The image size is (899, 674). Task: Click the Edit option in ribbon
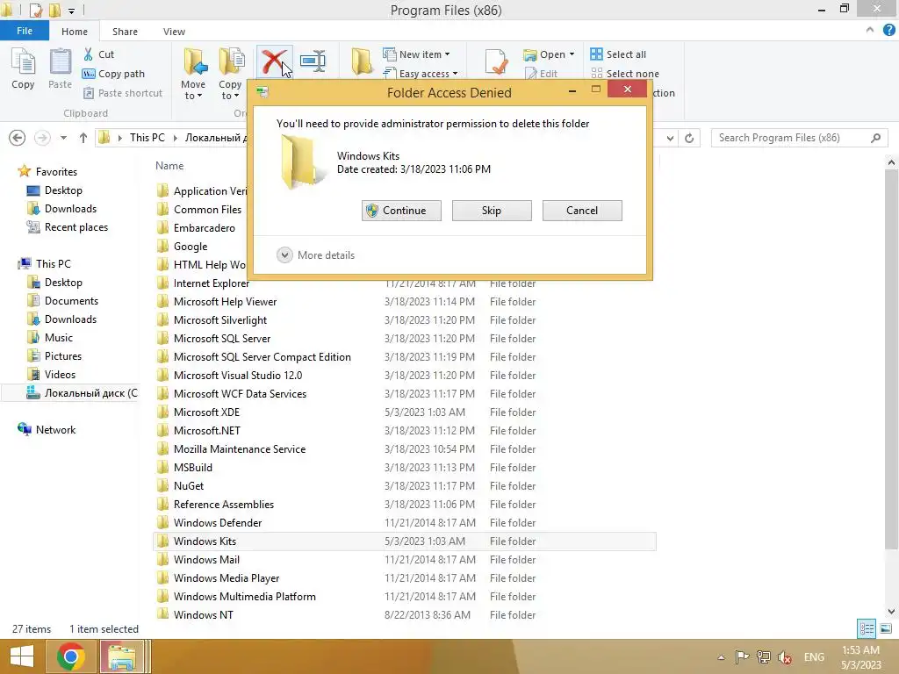click(x=541, y=74)
